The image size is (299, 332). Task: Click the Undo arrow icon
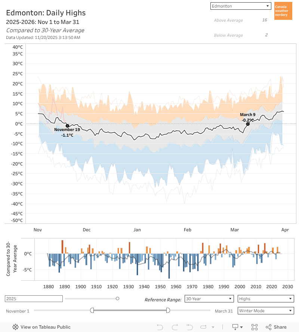click(x=160, y=327)
